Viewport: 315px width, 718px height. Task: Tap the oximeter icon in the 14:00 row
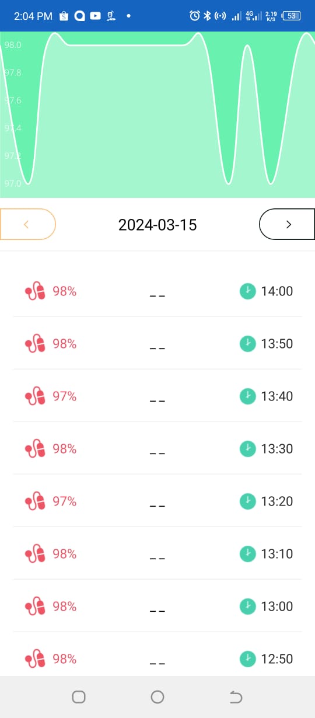point(35,291)
